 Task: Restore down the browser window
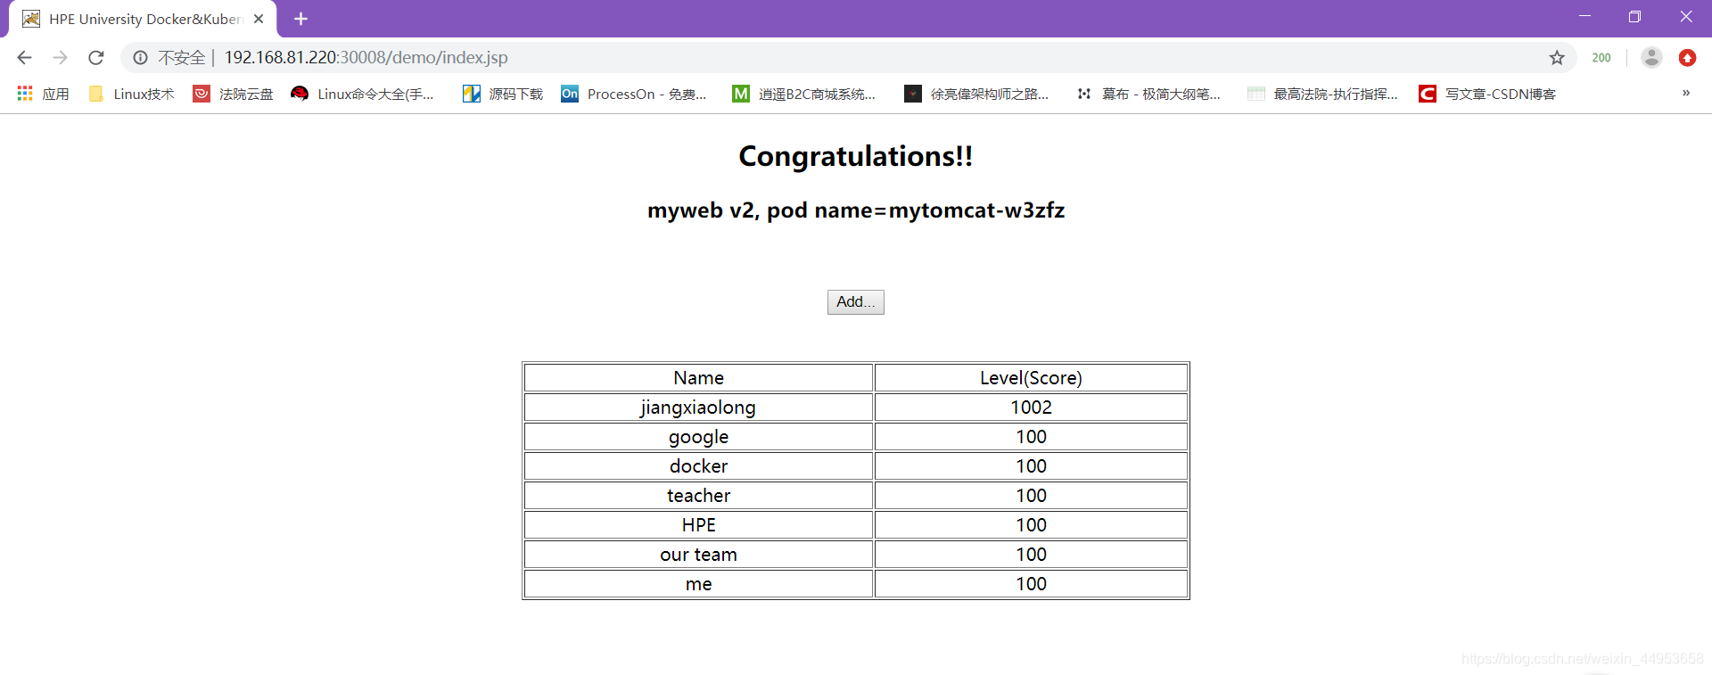coord(1634,16)
